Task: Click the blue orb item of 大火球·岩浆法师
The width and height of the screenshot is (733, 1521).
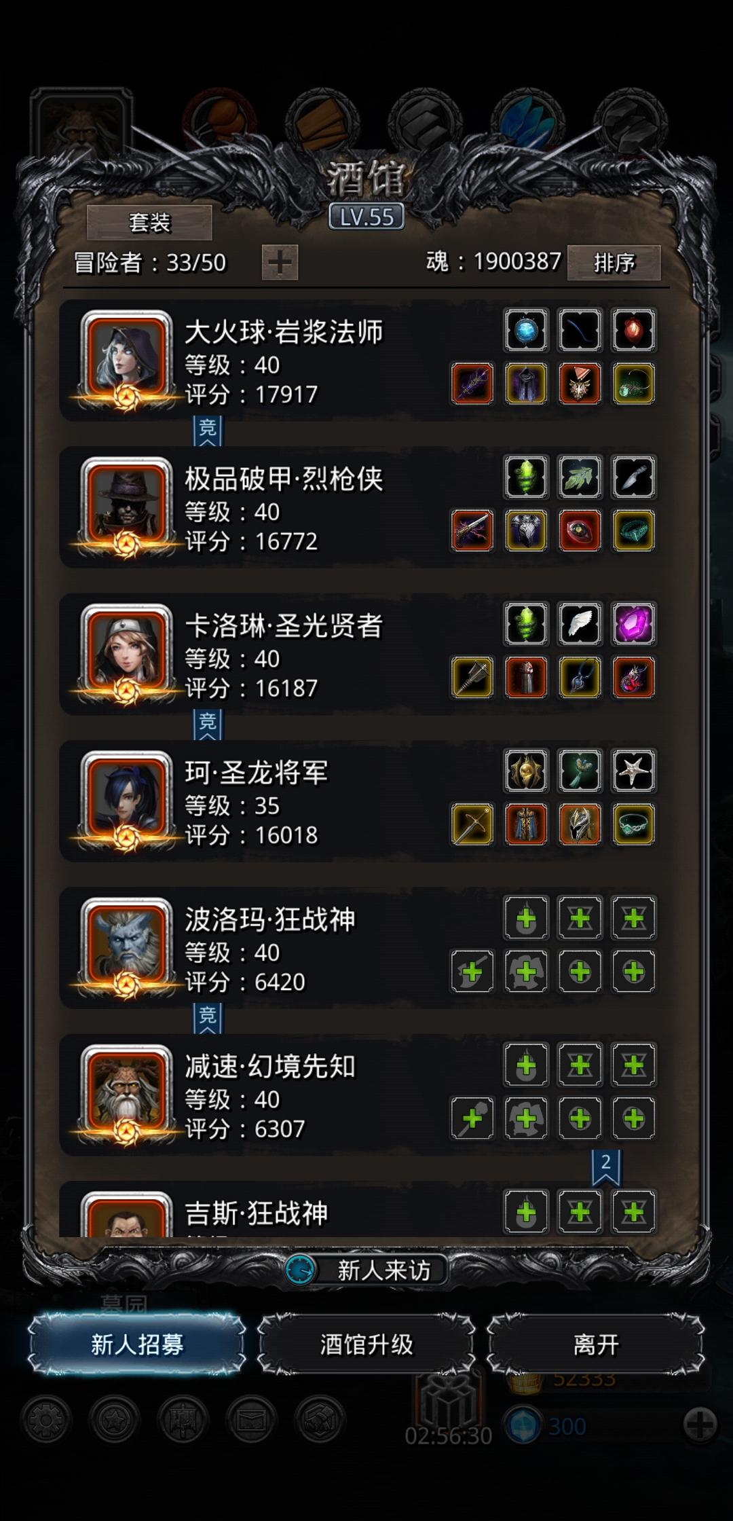Action: click(x=526, y=330)
